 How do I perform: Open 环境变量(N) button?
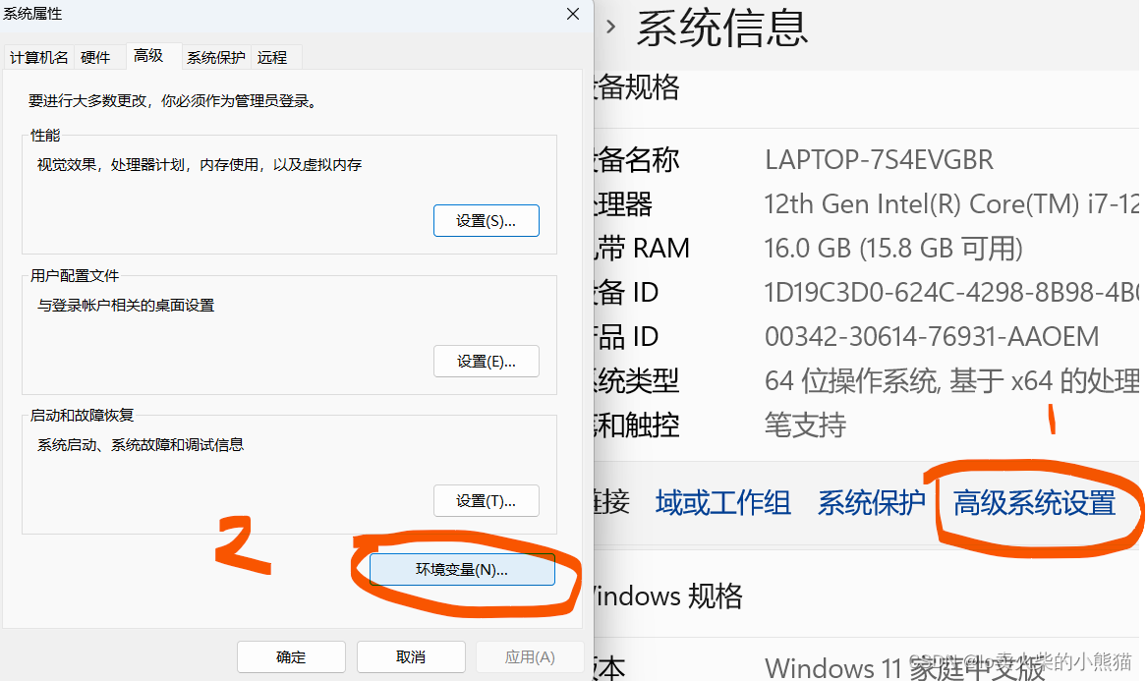[x=462, y=570]
